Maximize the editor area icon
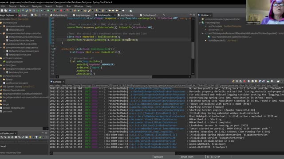This screenshot has height=159, width=284. click(194, 15)
